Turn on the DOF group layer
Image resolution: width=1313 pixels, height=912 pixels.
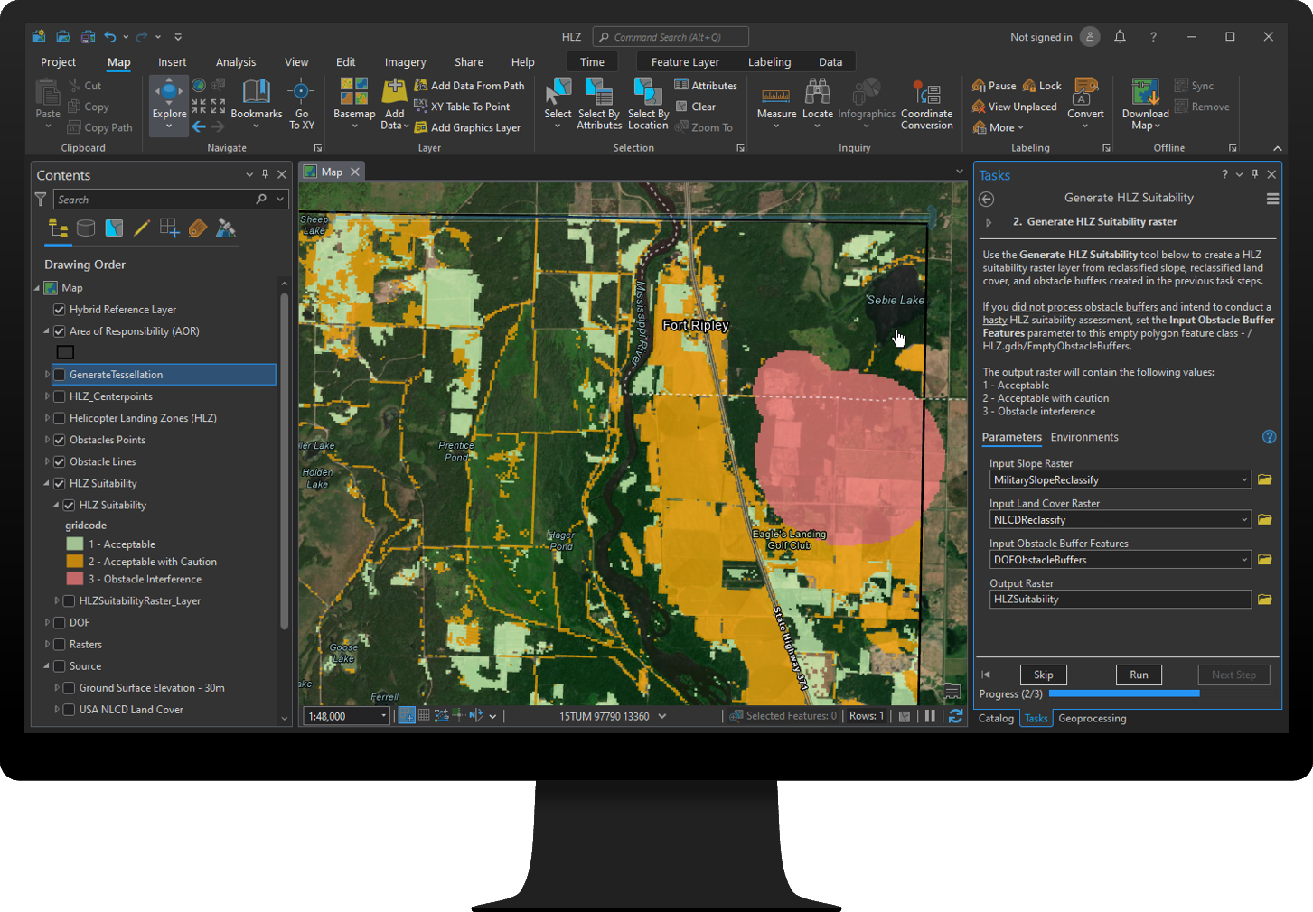click(x=60, y=623)
